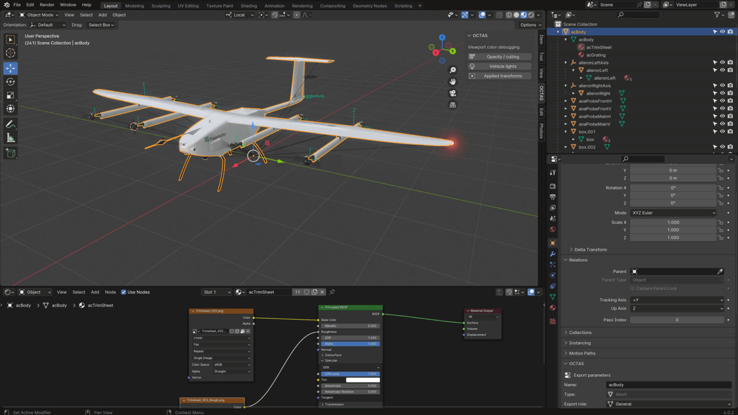Screen dimensions: 738x415
Task: Click the Vehicle lights button
Action: (x=503, y=66)
